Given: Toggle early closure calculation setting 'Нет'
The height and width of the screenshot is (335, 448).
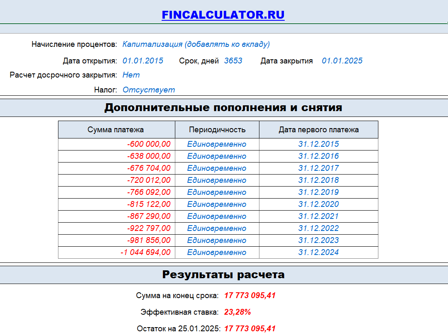Looking at the screenshot, I should [131, 75].
